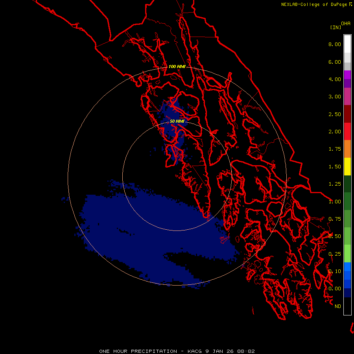
Task: Click the 8.00 legend value label
Action: pyautogui.click(x=335, y=44)
